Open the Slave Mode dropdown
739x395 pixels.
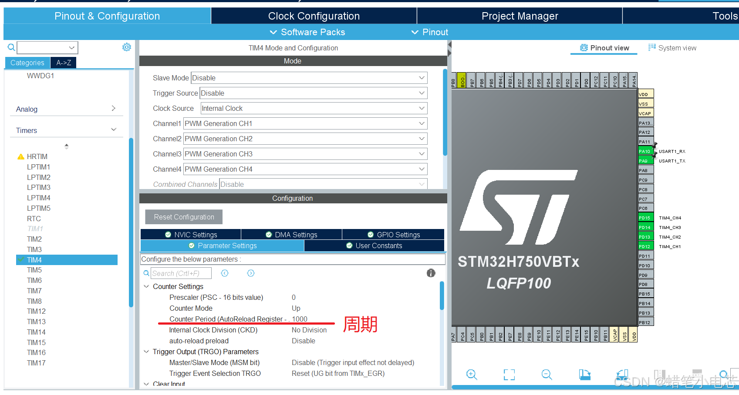(309, 78)
